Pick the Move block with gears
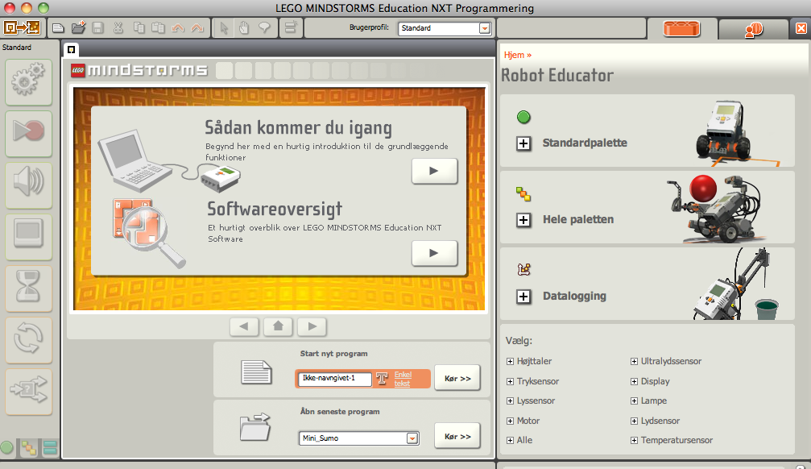The image size is (811, 469). point(28,81)
